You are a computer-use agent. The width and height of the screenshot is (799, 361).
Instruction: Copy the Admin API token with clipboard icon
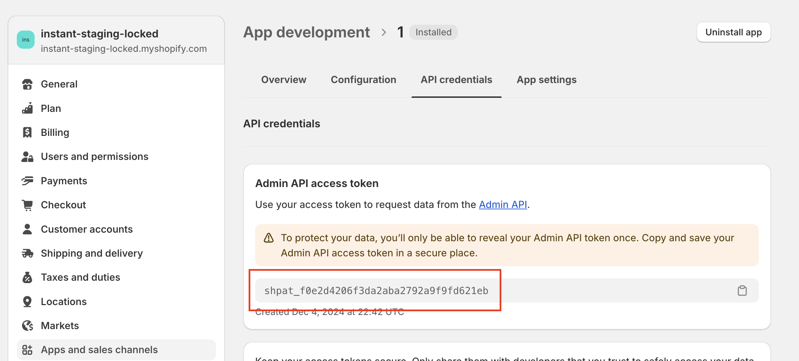[742, 291]
